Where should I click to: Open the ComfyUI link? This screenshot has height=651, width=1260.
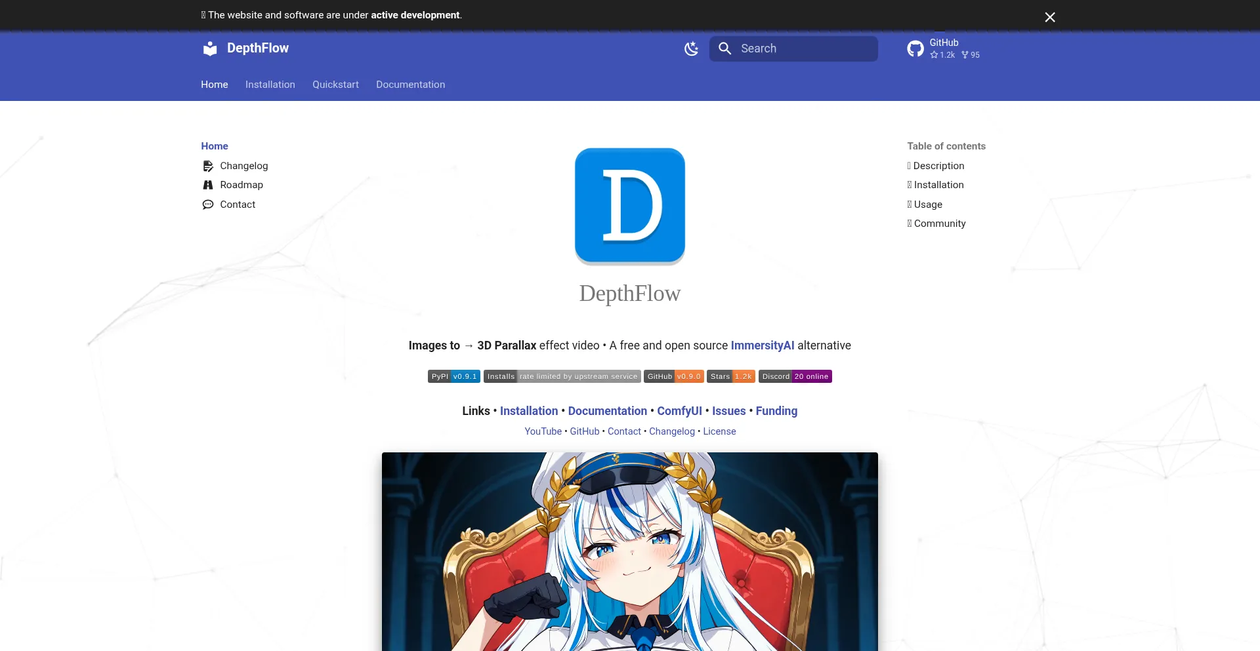click(x=679, y=411)
